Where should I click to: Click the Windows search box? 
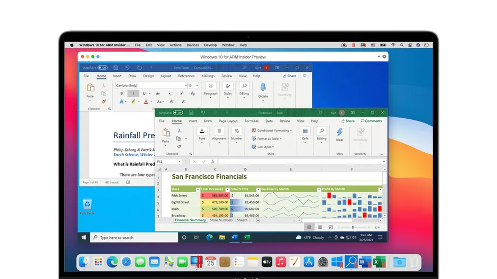[134, 237]
